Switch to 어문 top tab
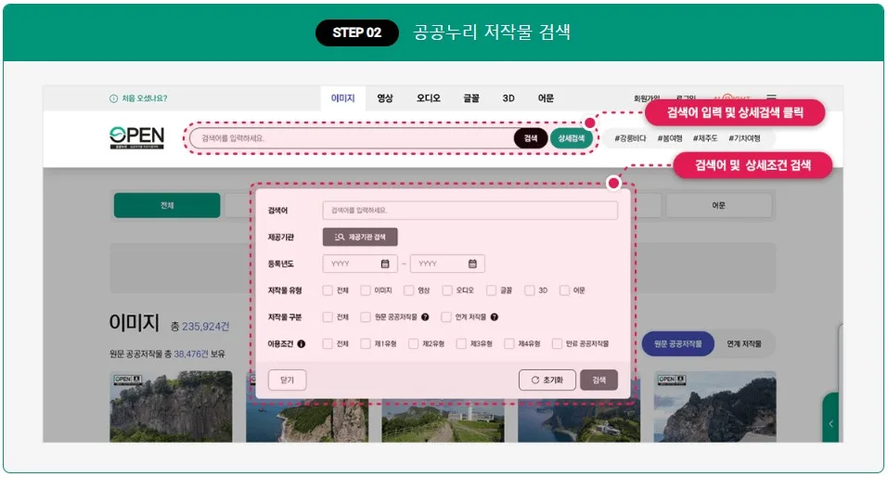This screenshot has width=888, height=477. (x=546, y=98)
